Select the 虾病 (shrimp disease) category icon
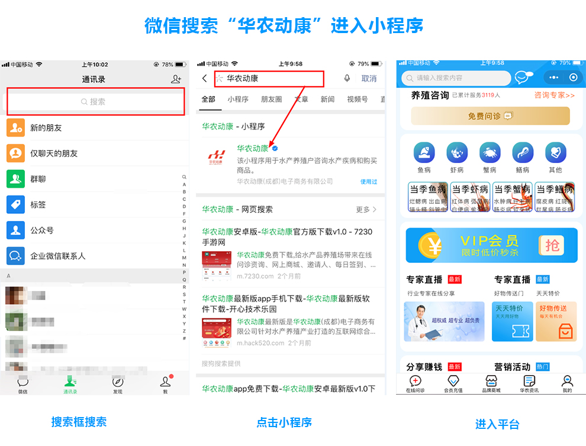Viewport: 586px width, 446px height. coord(457,152)
